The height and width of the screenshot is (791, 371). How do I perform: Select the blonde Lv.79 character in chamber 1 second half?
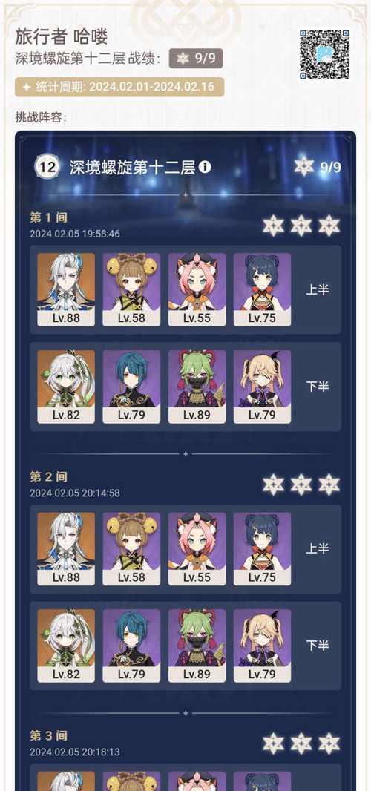(262, 387)
